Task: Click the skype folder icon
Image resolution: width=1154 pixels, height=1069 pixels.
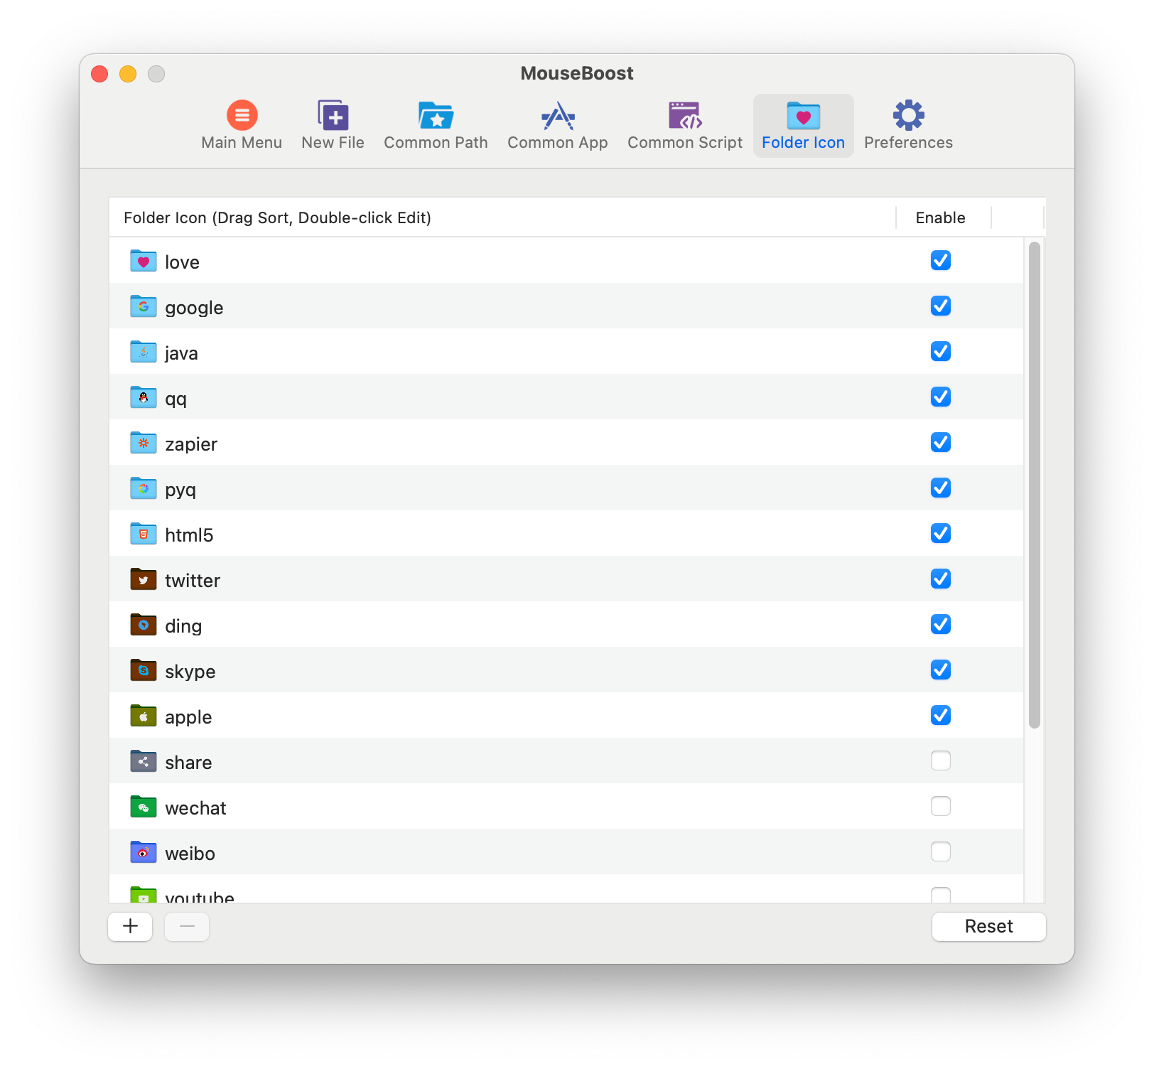Action: coord(144,670)
